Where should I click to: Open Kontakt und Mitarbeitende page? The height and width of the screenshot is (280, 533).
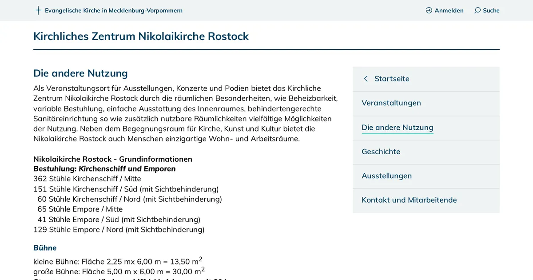click(x=409, y=200)
